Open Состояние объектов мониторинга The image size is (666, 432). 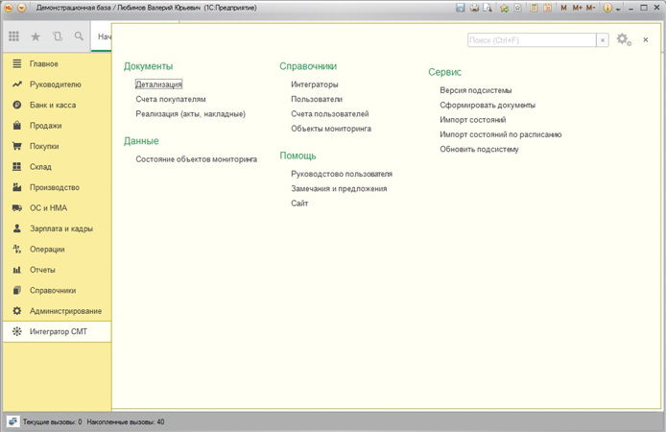coord(196,158)
